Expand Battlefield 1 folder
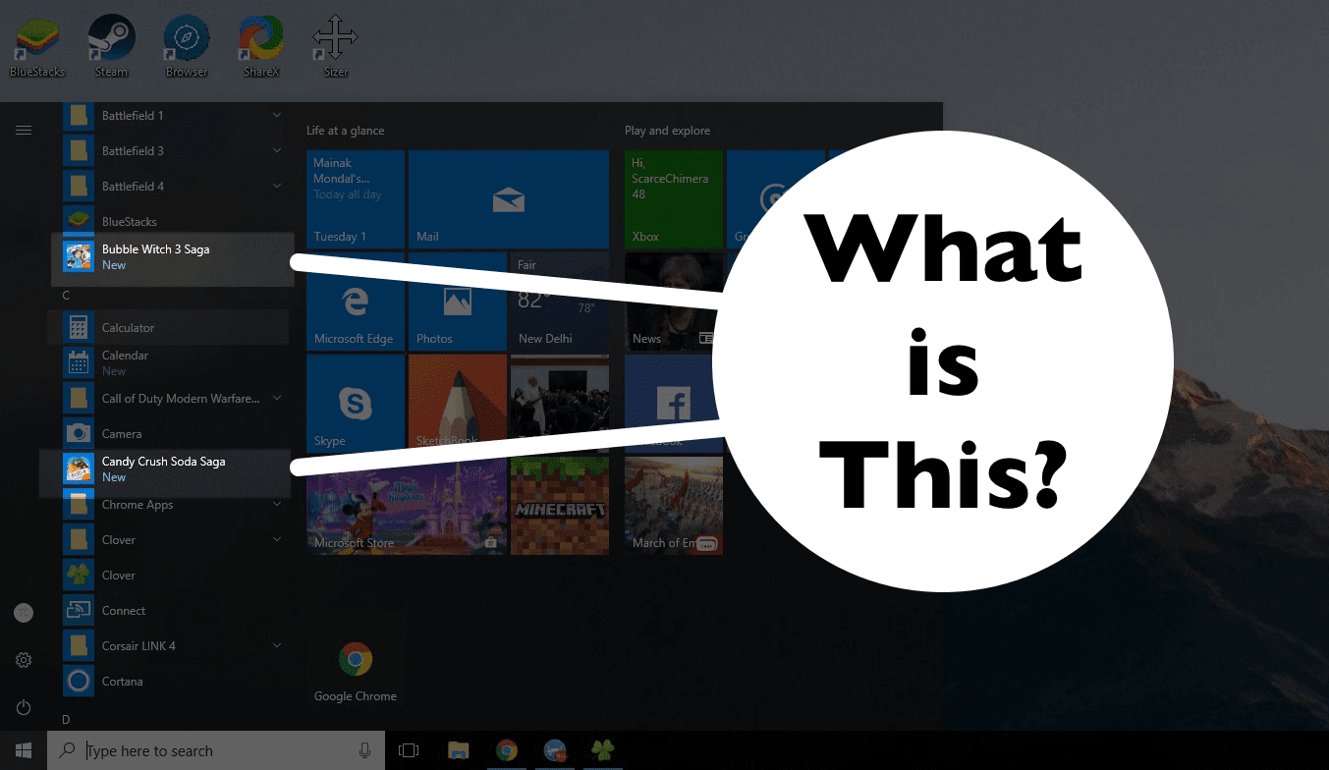Image resolution: width=1329 pixels, height=770 pixels. pos(277,116)
